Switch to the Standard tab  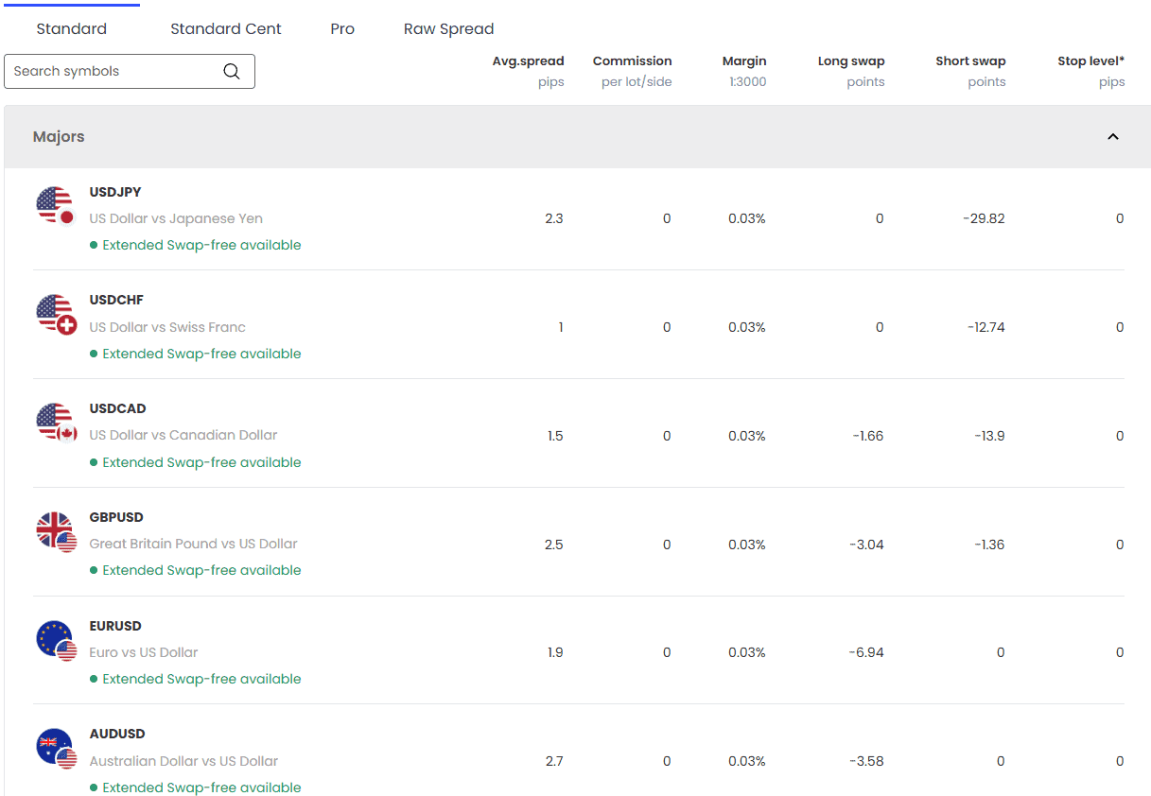[x=72, y=29]
